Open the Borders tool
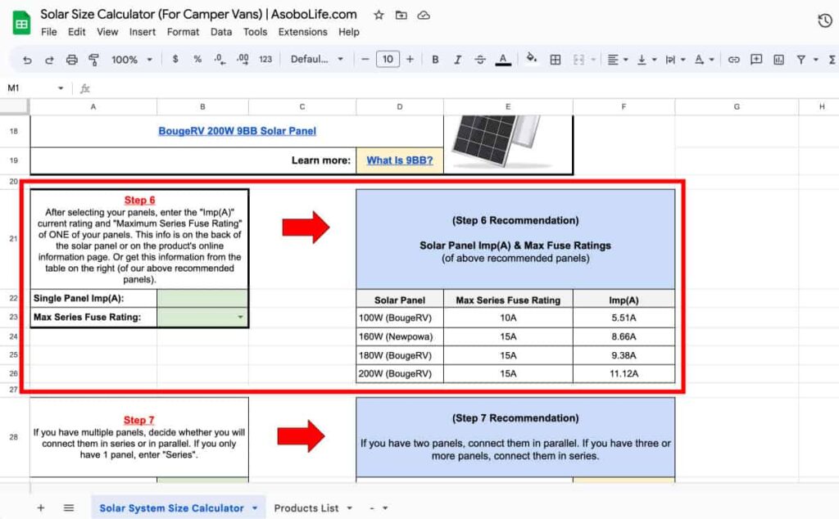This screenshot has width=839, height=519. 556,59
